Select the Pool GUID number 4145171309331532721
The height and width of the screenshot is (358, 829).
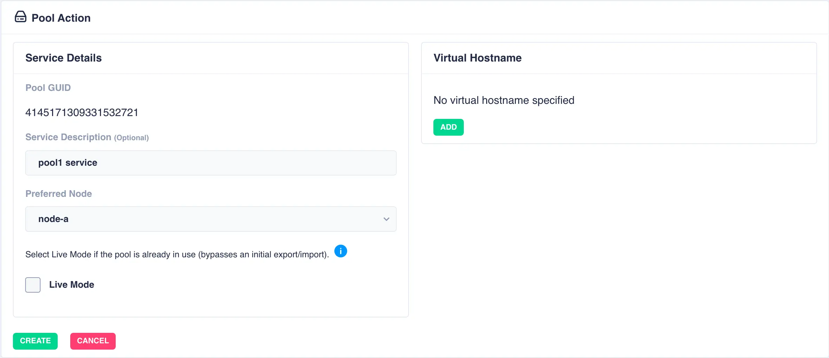point(82,113)
